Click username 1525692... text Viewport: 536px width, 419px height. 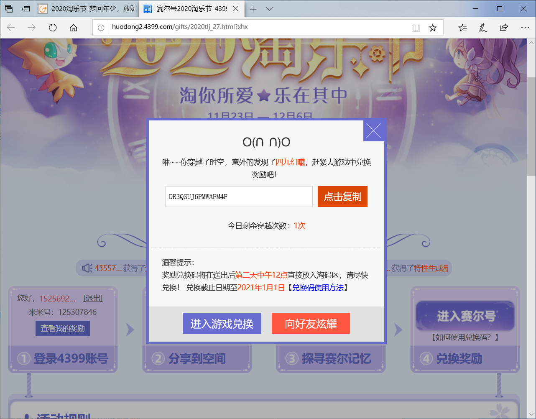coord(57,298)
